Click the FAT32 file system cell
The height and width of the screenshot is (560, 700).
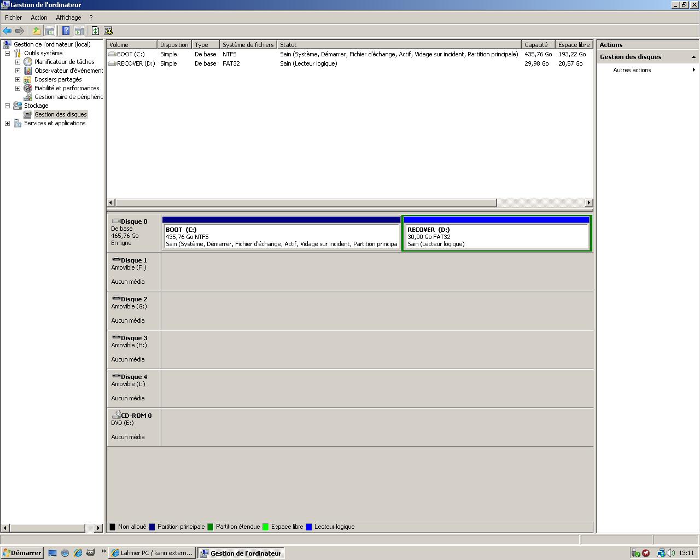coord(231,63)
